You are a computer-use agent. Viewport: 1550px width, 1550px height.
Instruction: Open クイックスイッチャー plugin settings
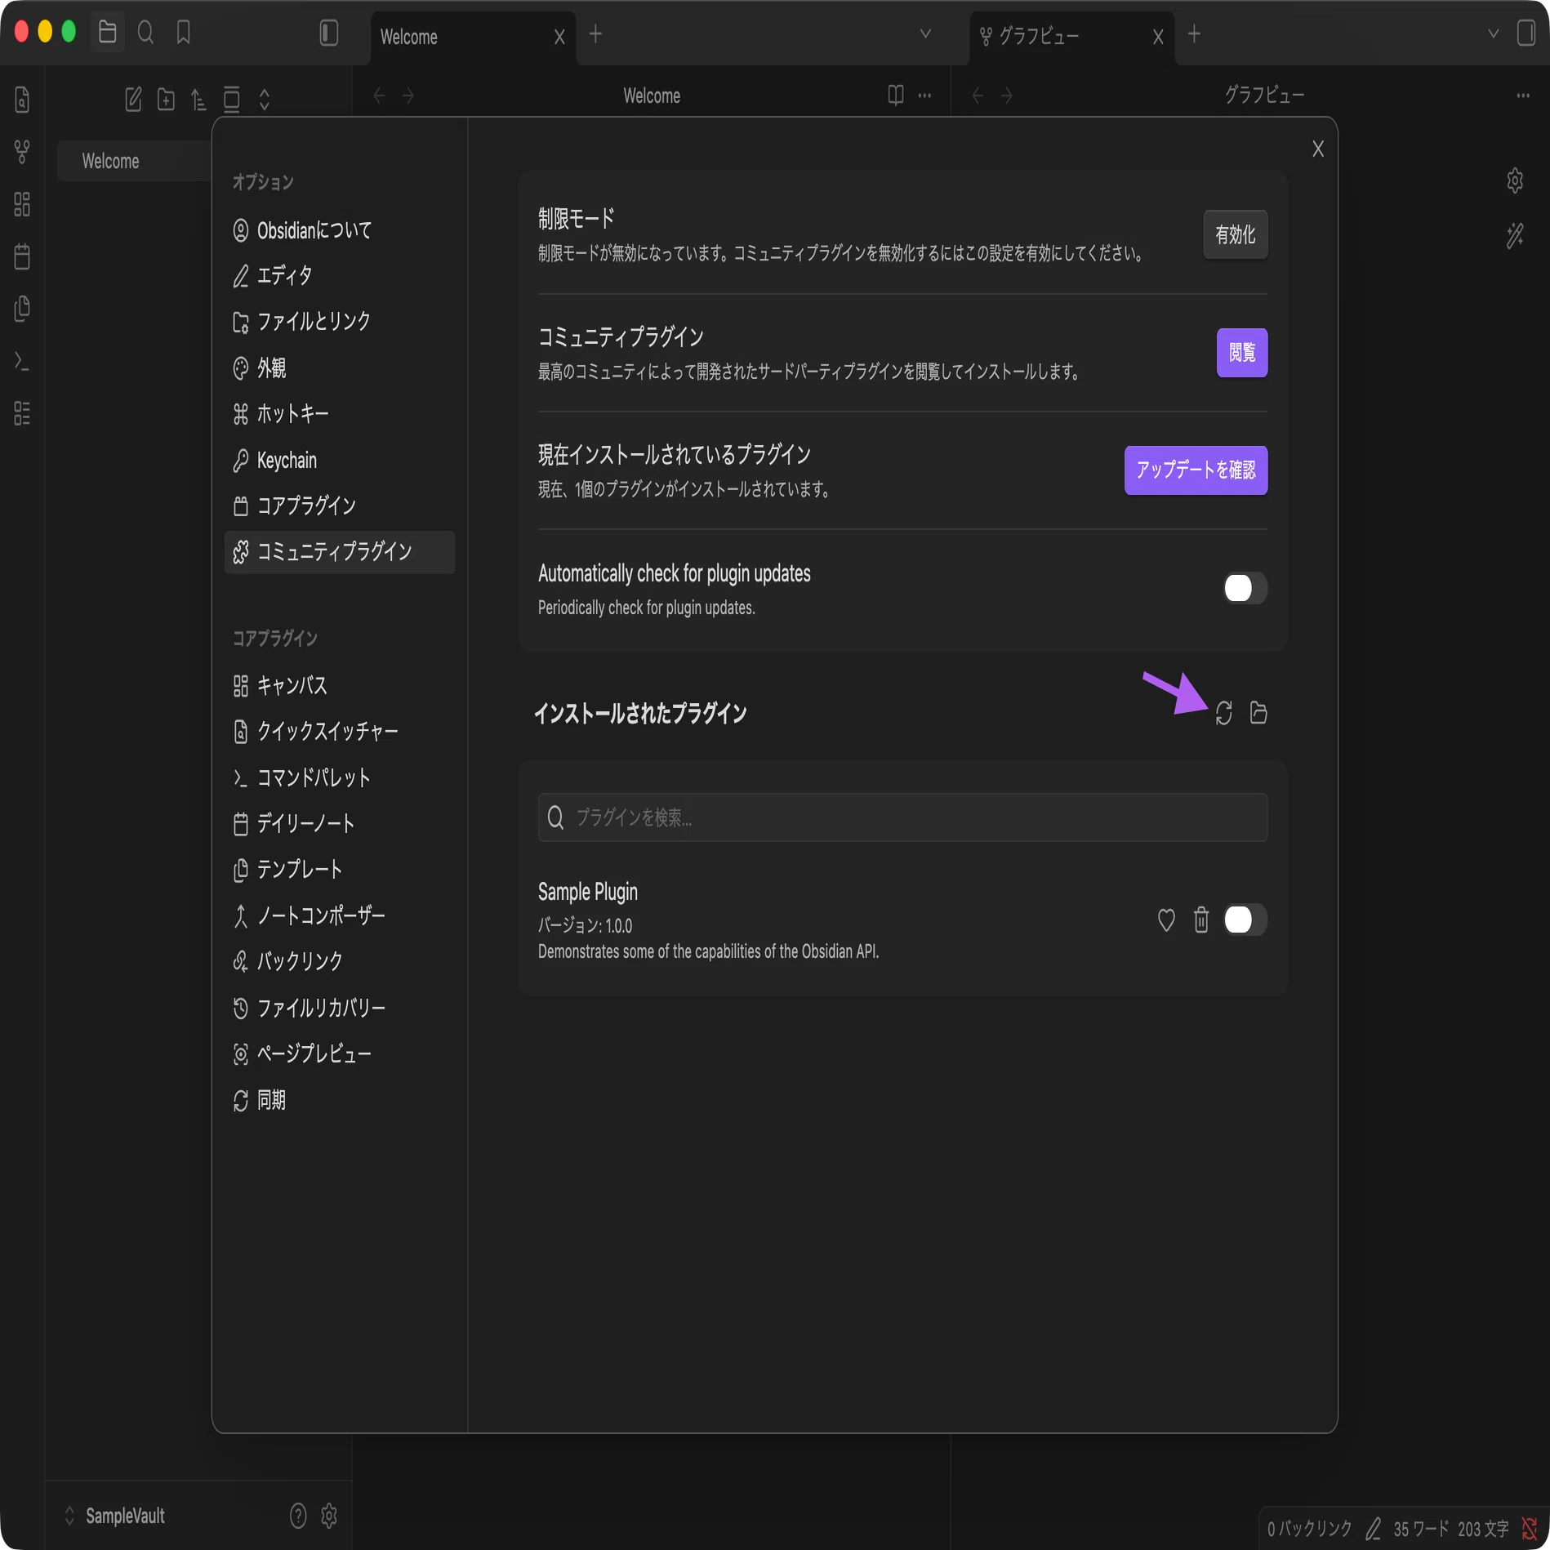(340, 731)
